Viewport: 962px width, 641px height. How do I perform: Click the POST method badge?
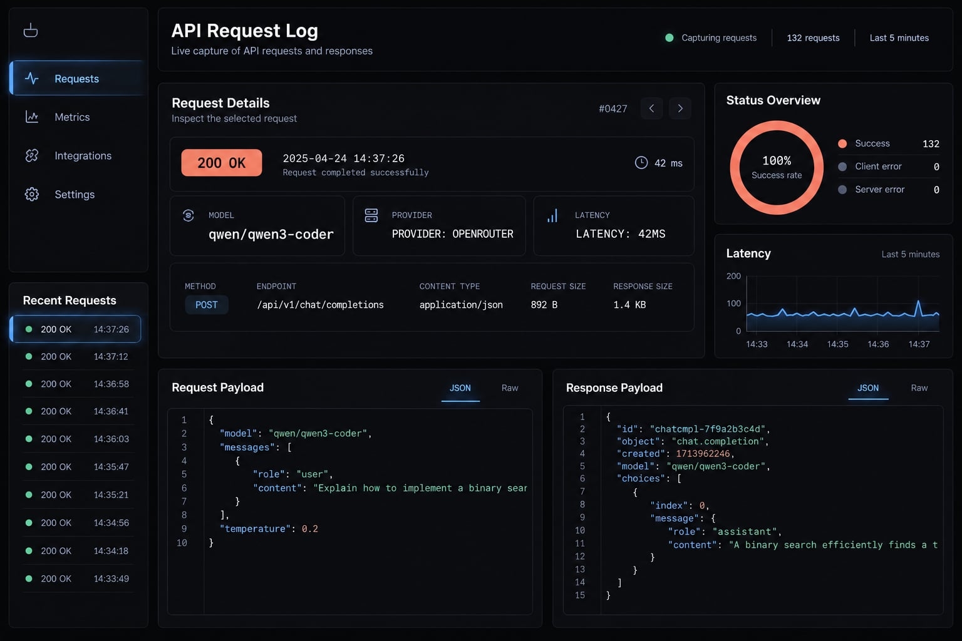(x=207, y=305)
